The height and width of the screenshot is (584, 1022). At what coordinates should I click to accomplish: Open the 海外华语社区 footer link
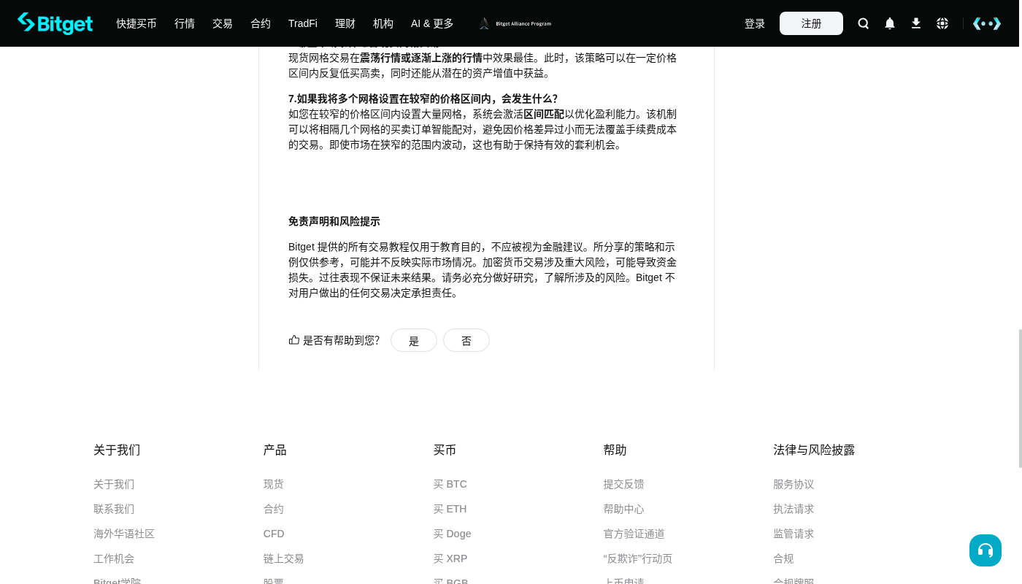click(x=124, y=534)
